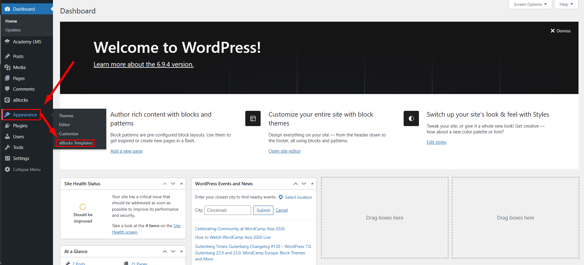Click the Dashboard gauge icon in sidebar
The height and width of the screenshot is (265, 584).
coord(7,9)
